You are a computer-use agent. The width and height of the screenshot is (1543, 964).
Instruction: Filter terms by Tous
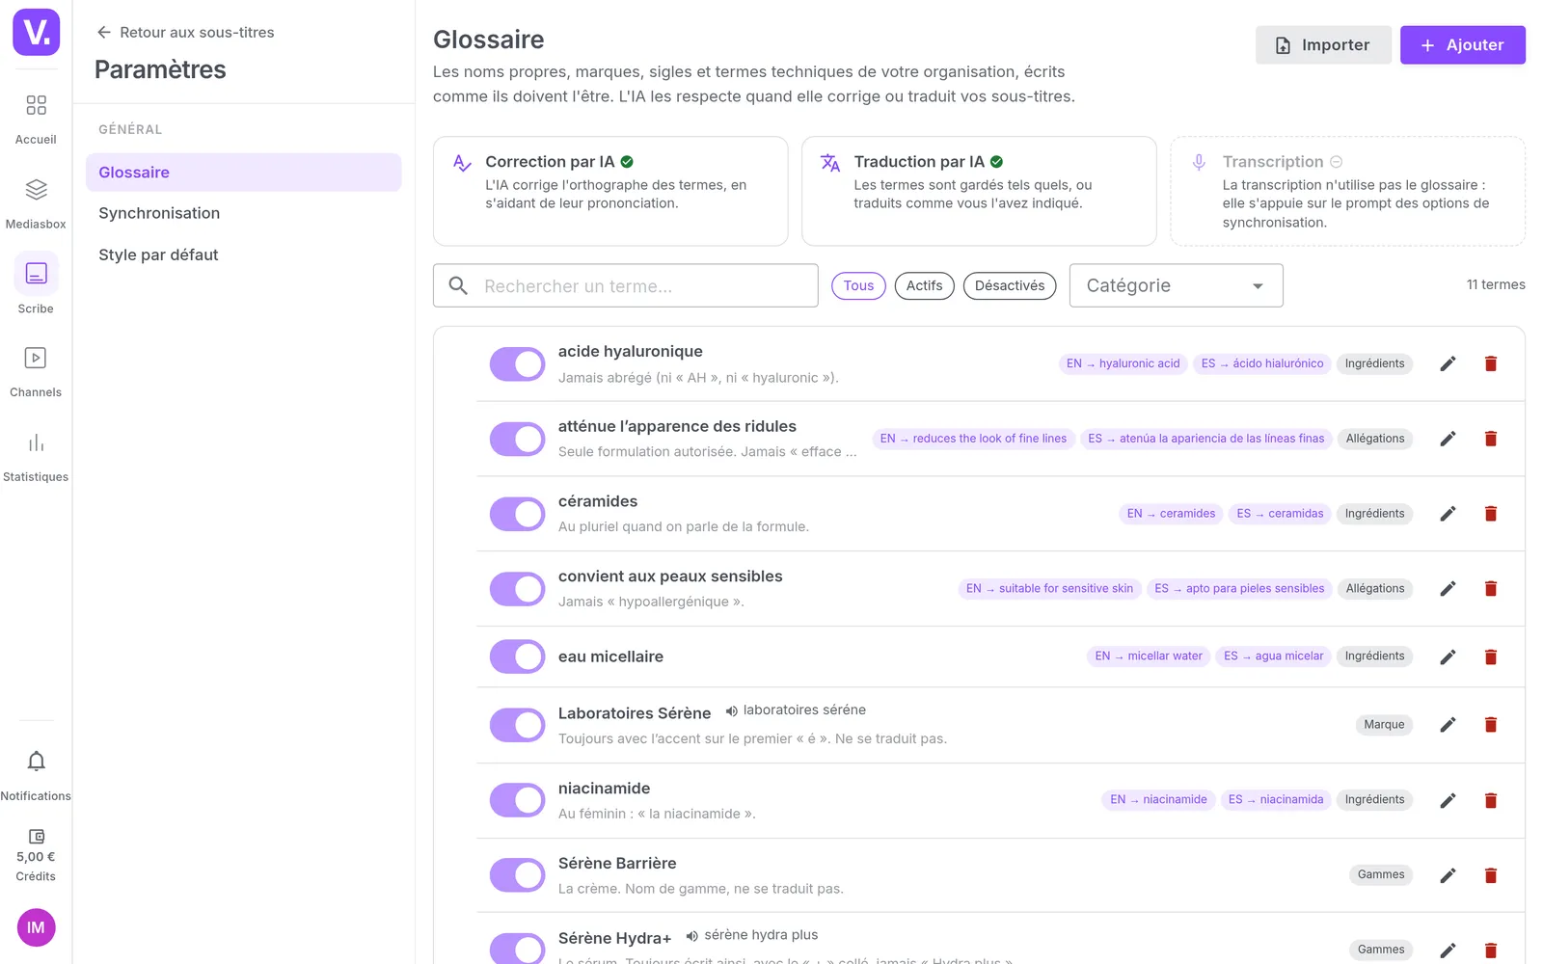click(858, 285)
